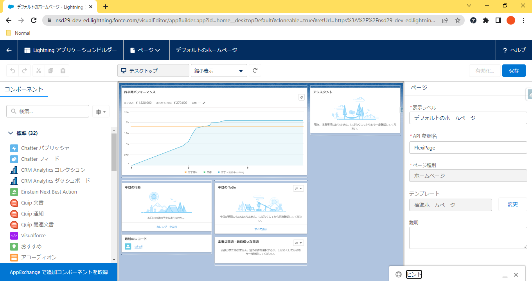Open the Chrome tab search chevron
The image size is (532, 281).
(469, 5)
